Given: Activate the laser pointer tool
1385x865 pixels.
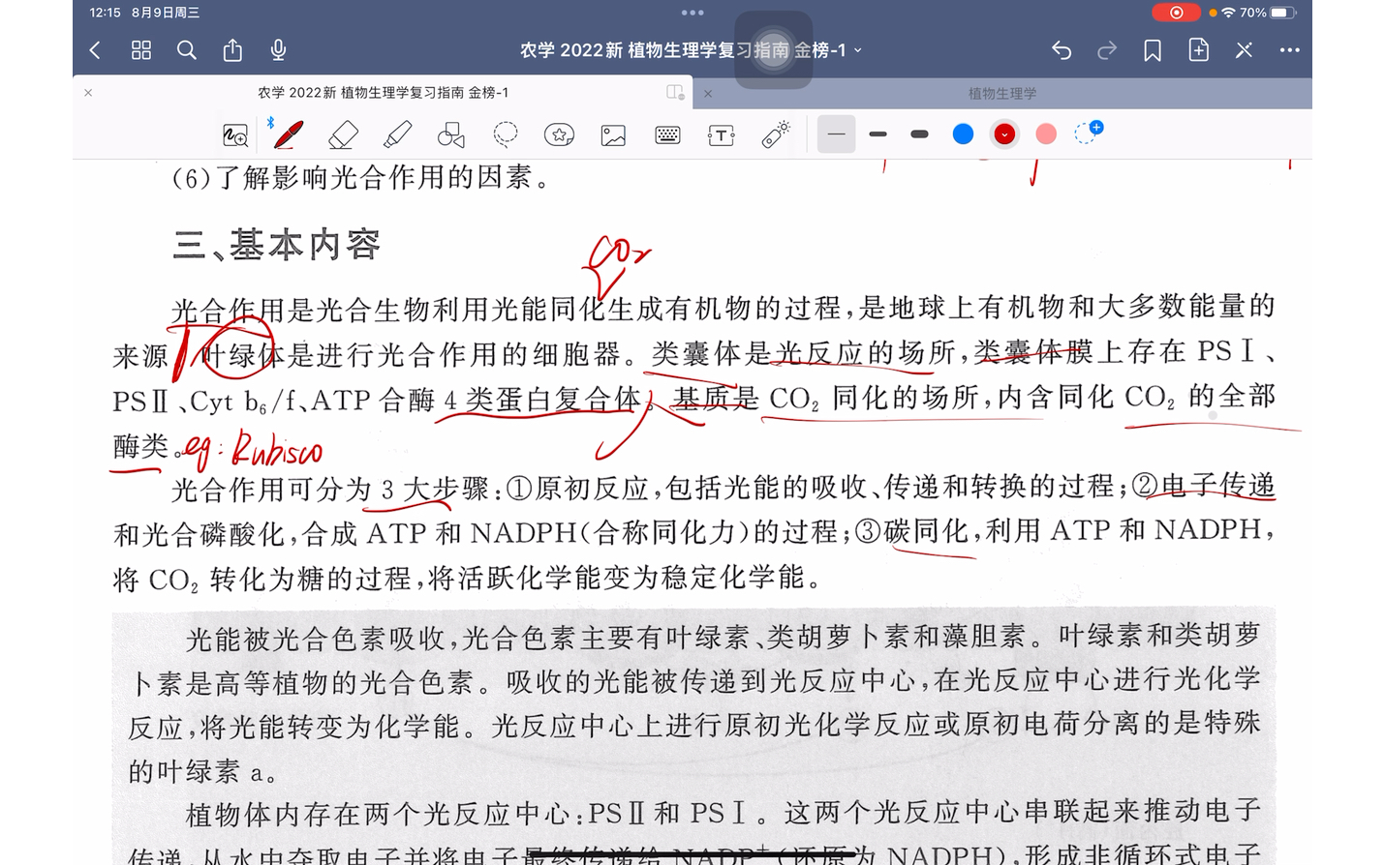Looking at the screenshot, I should coord(776,134).
